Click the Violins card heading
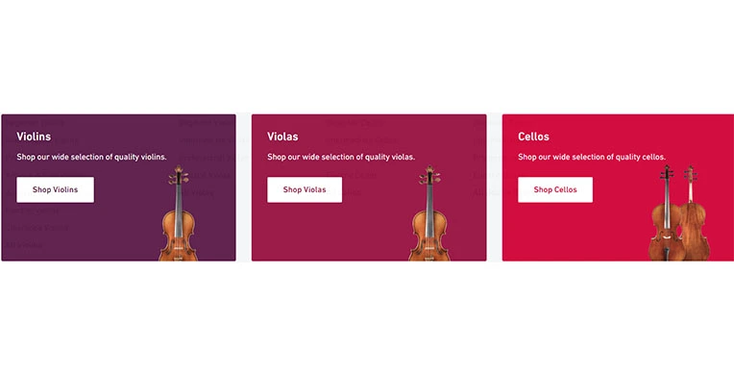The height and width of the screenshot is (374, 734). click(34, 137)
